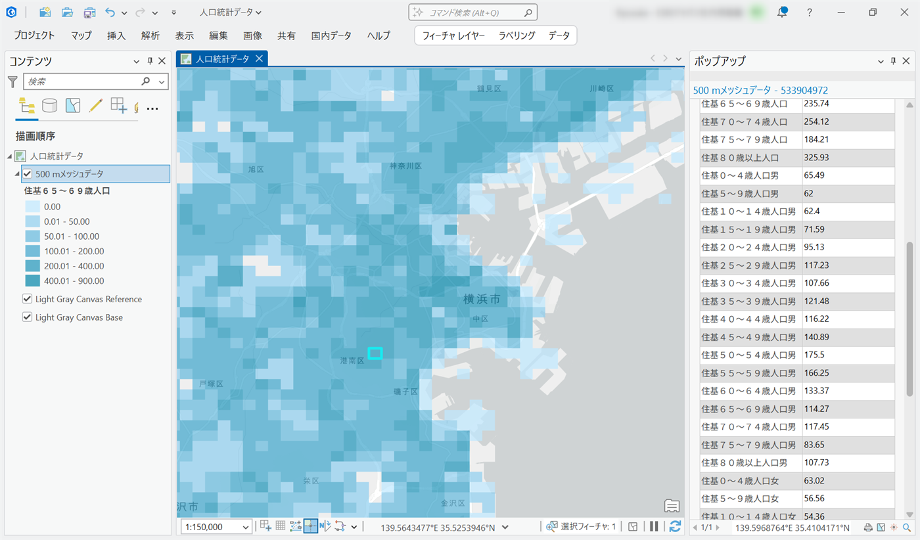Select the List By Editing pencil icon
Screen dimensions: 920x540
click(x=95, y=105)
